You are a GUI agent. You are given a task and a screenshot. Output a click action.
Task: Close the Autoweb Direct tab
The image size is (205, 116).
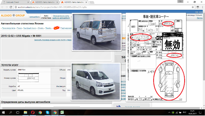click(28, 2)
